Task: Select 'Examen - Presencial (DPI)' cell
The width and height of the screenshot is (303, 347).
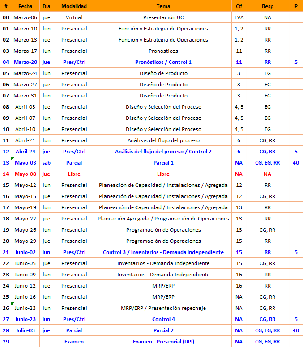Action: pos(163,342)
